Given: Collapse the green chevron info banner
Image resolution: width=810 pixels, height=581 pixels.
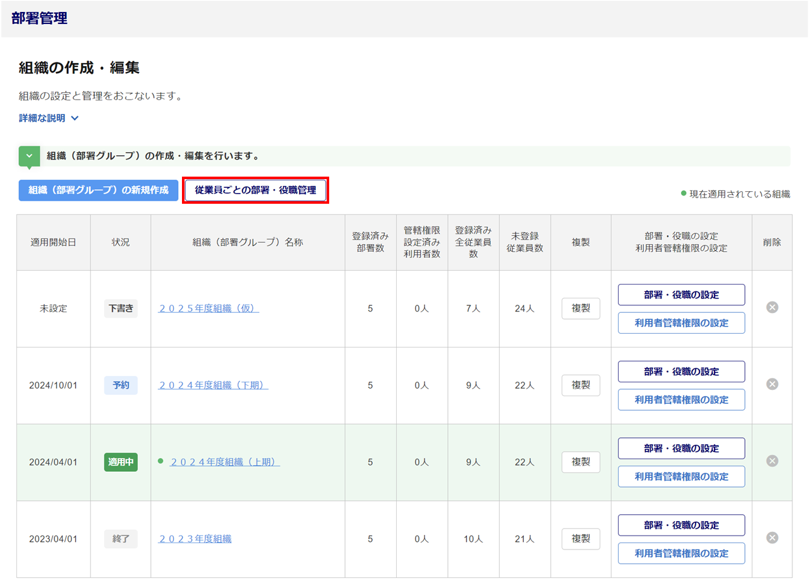Looking at the screenshot, I should click(x=29, y=156).
